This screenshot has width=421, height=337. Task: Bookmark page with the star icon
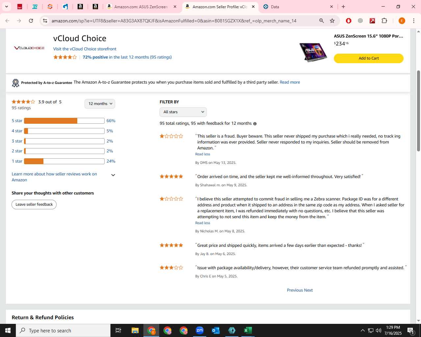pos(332,21)
